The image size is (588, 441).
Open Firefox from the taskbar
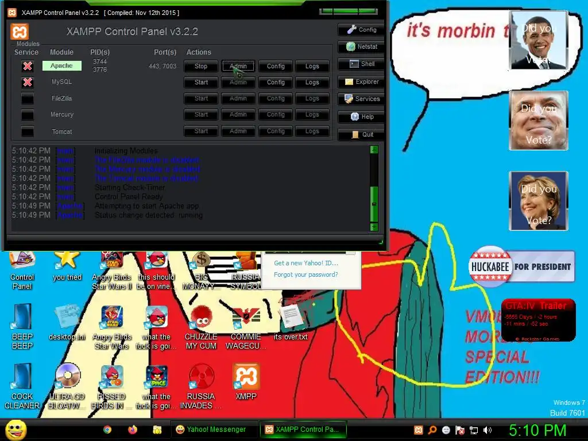[133, 430]
